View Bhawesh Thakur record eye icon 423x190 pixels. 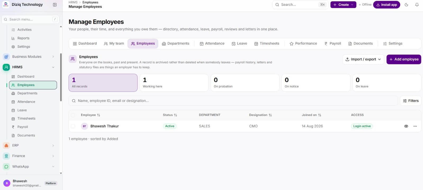406,126
